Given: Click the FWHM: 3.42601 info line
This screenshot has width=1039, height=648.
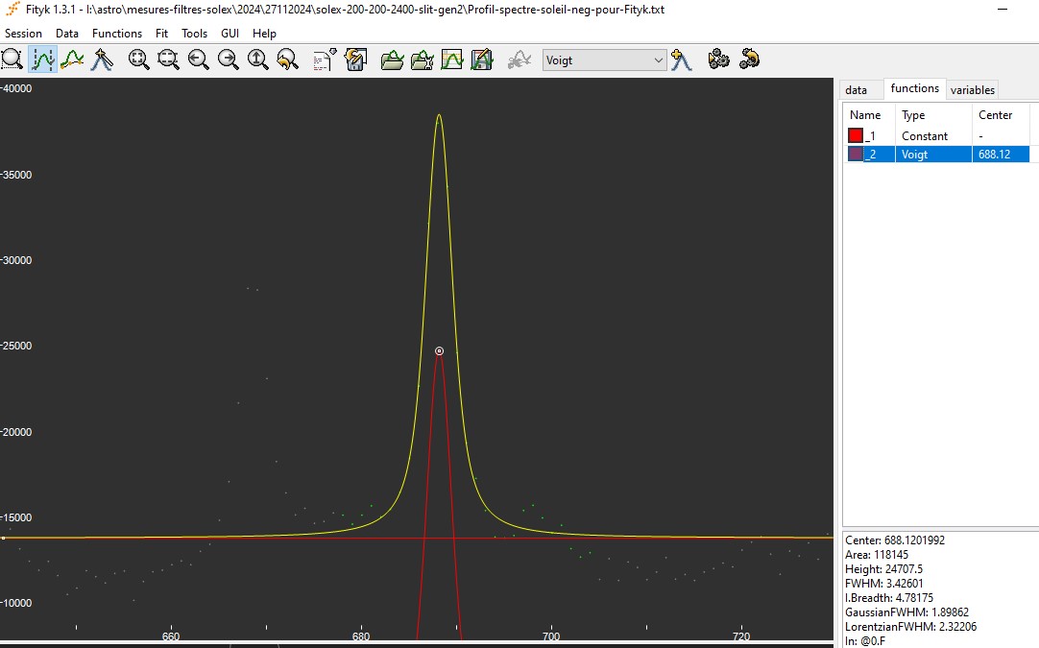Looking at the screenshot, I should tap(884, 584).
